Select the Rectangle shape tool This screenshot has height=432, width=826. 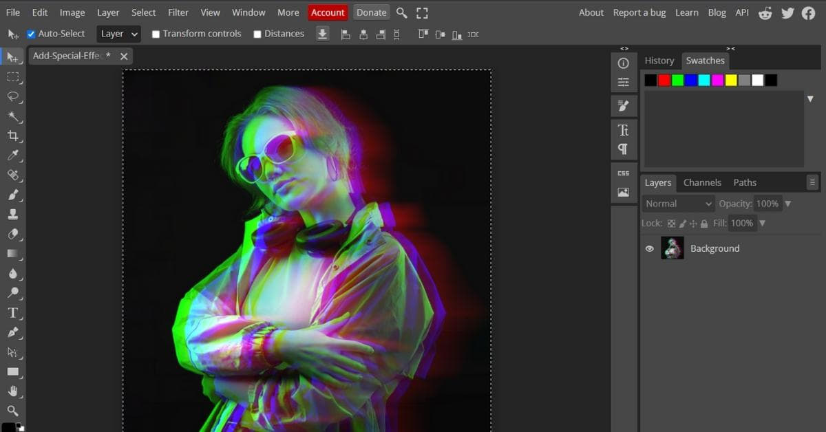pos(12,371)
